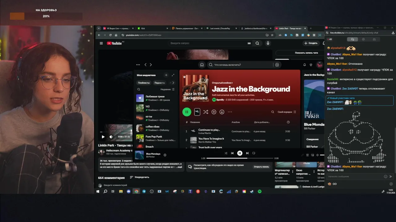Select 'Подкасты' library filter chip

tap(160, 83)
